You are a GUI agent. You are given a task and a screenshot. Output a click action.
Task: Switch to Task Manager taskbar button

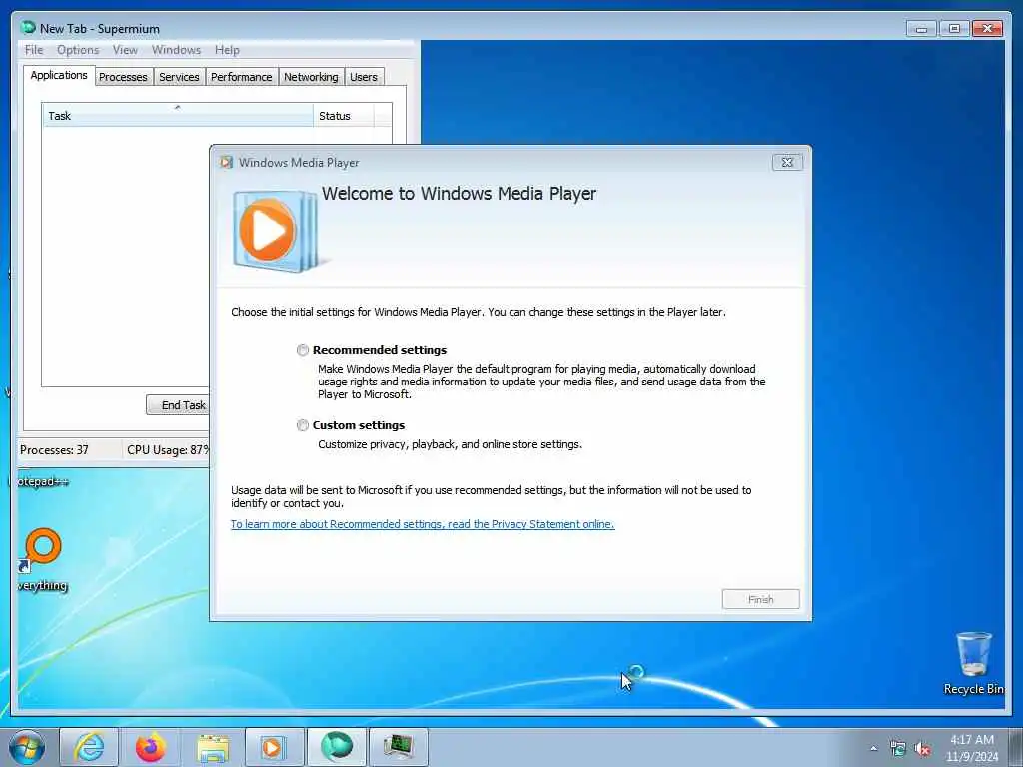398,747
